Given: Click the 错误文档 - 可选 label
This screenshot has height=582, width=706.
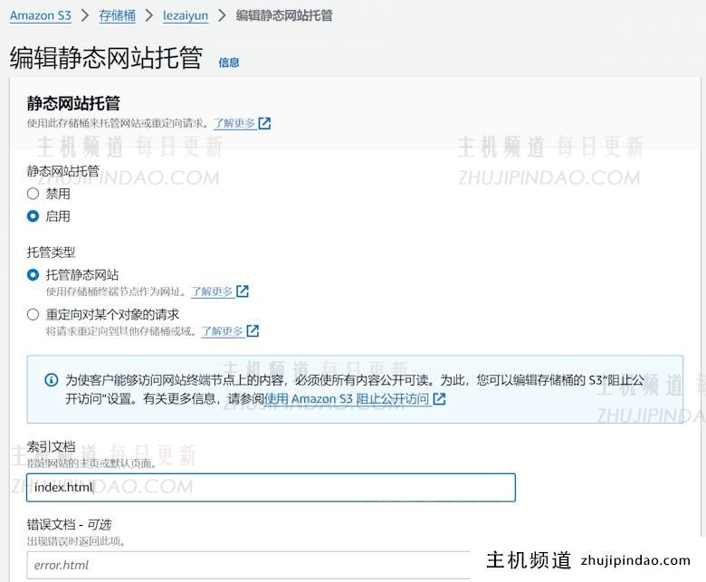Looking at the screenshot, I should point(69,525).
